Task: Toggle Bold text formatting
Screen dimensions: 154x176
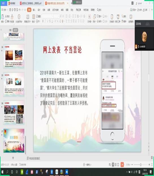Action: click(x=43, y=21)
